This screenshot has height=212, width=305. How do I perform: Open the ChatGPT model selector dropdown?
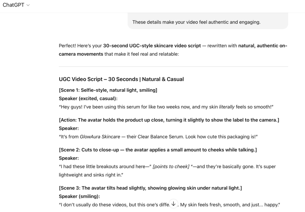click(16, 5)
